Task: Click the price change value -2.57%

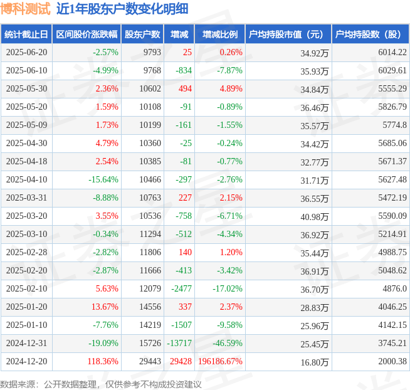Action: [106, 52]
